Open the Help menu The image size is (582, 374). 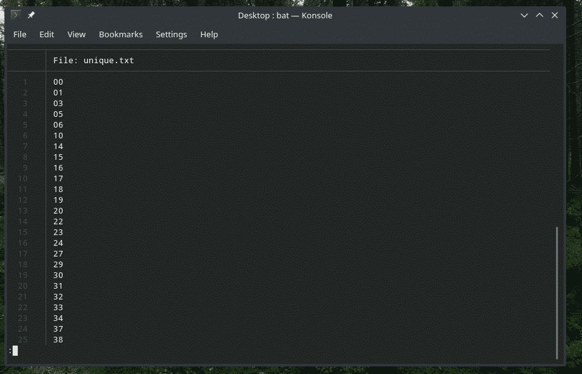209,35
